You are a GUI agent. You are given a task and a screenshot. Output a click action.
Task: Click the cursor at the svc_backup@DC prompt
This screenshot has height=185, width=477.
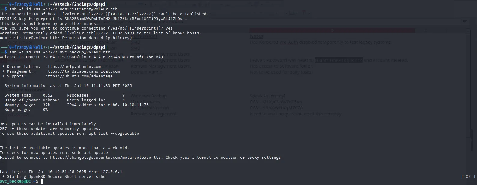coord(42,181)
